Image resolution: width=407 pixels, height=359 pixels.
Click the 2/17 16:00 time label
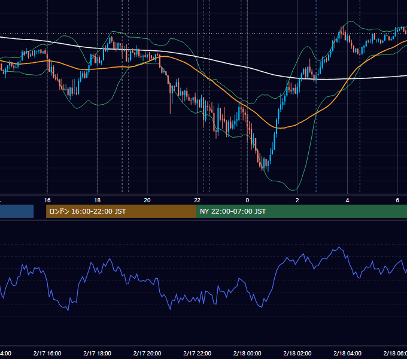point(47,353)
